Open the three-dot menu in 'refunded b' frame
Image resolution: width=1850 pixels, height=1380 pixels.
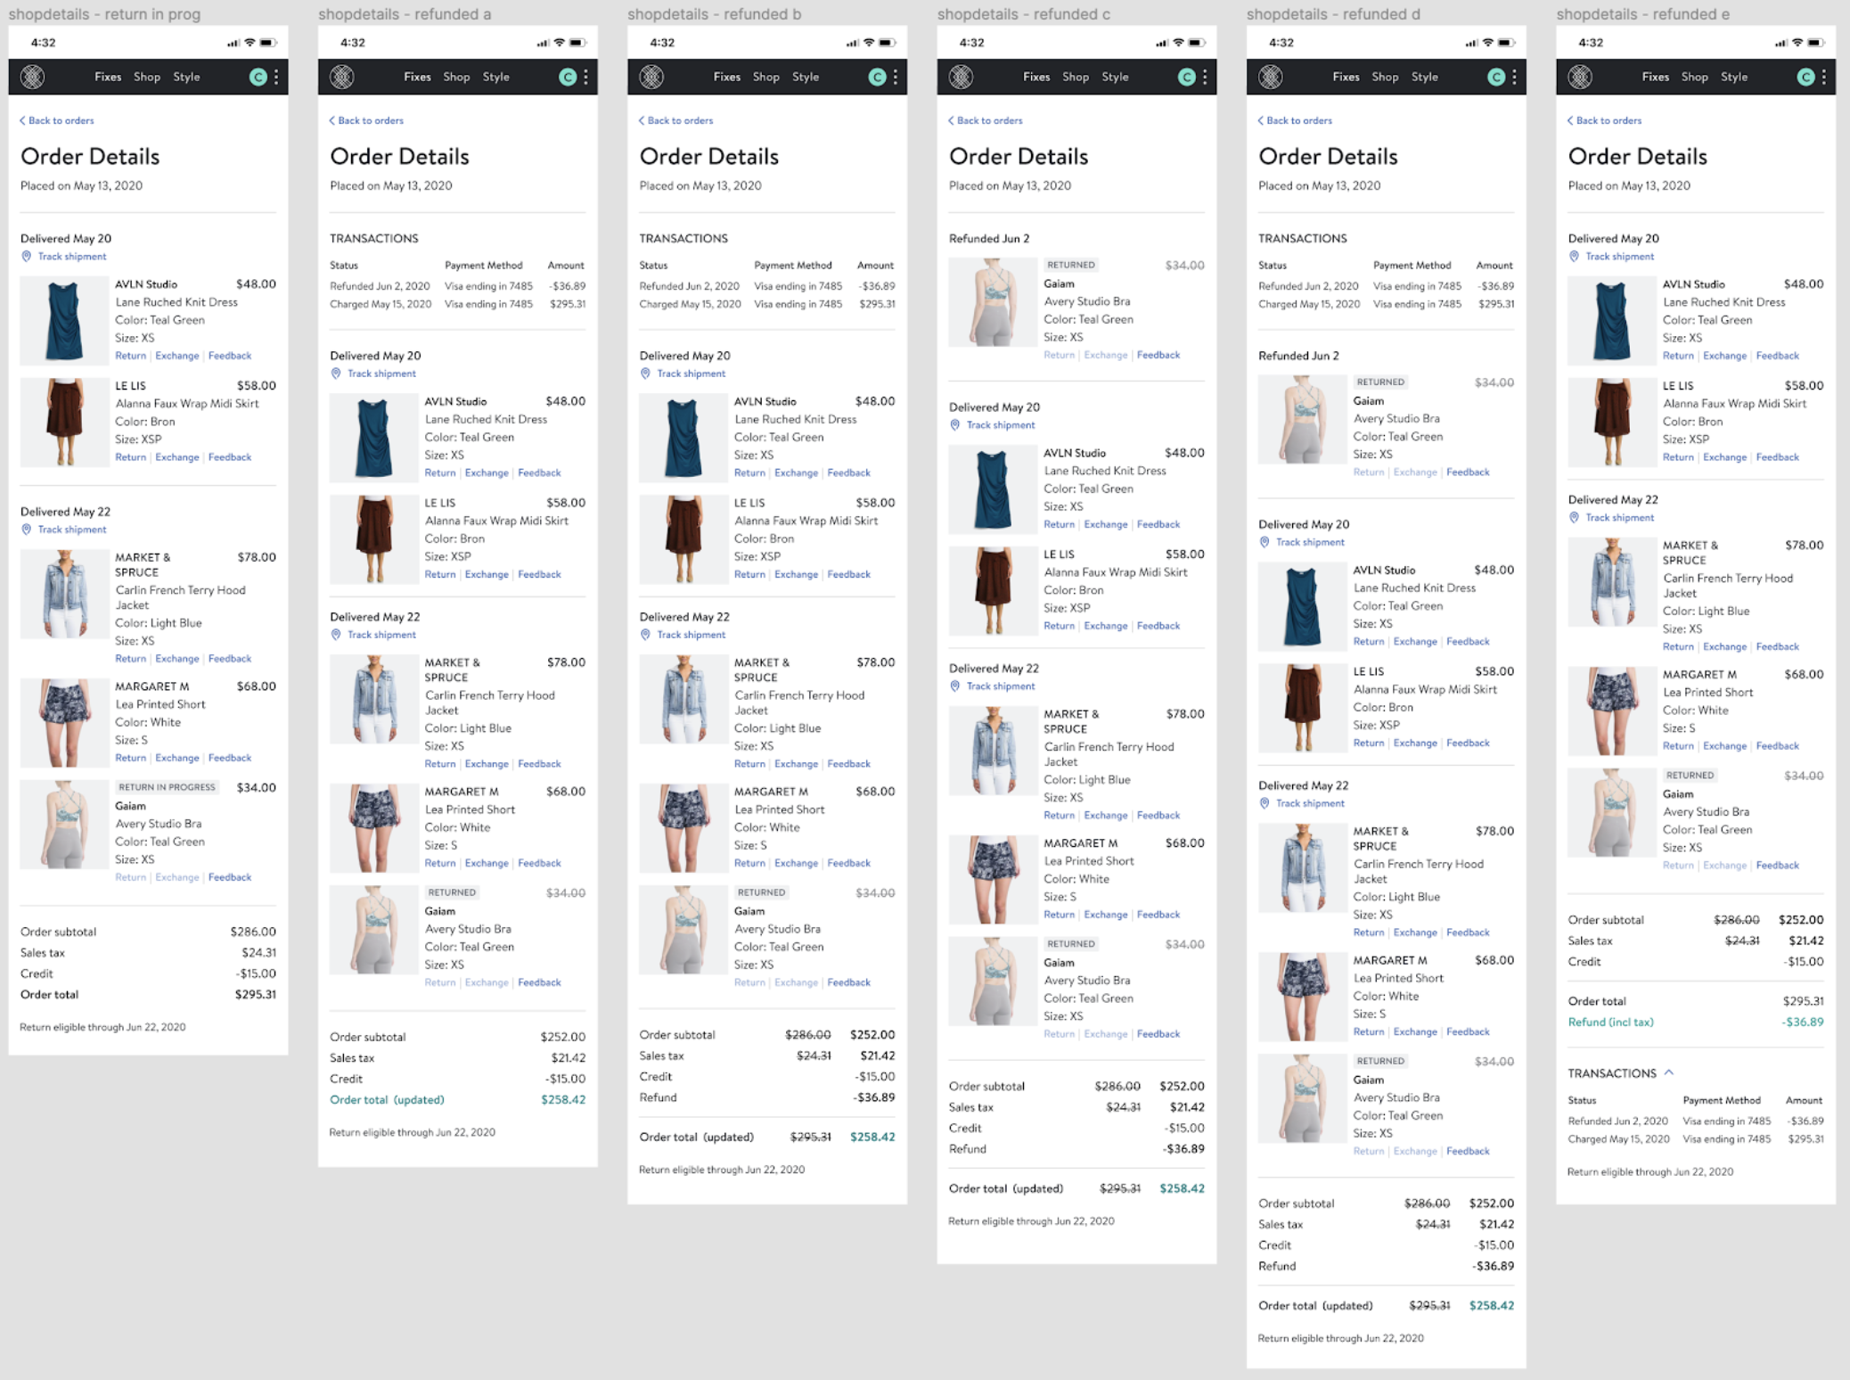coord(895,77)
